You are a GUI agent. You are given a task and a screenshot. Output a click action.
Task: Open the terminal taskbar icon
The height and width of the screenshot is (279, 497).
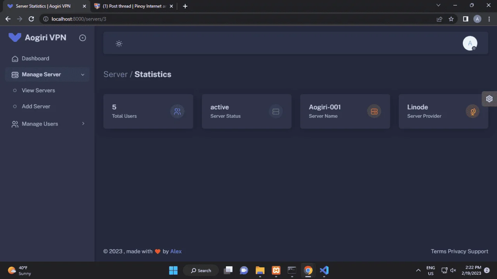point(292,270)
